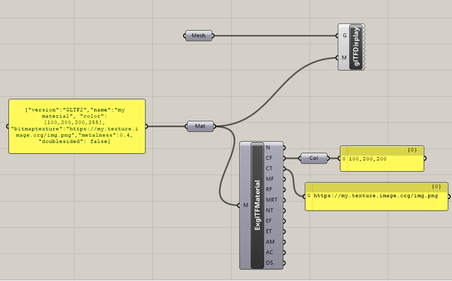Click the MRT output of ExglTFMaterial

pyautogui.click(x=271, y=200)
